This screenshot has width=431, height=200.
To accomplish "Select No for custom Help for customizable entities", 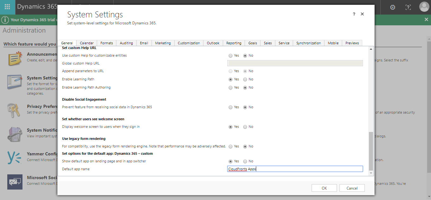I will click(x=245, y=56).
